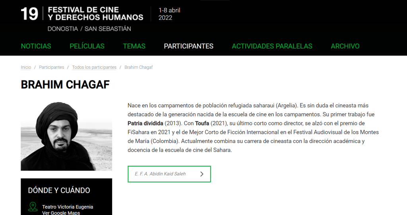Click the map pin location icon
407x215 pixels.
coord(33,207)
